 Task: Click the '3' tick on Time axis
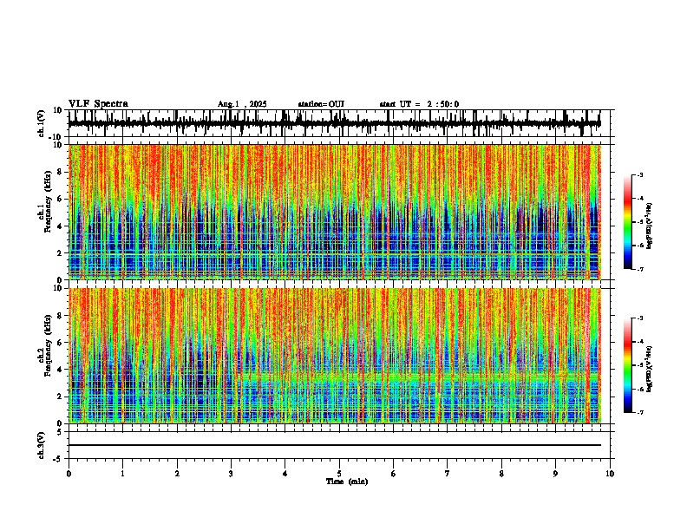[x=231, y=474]
